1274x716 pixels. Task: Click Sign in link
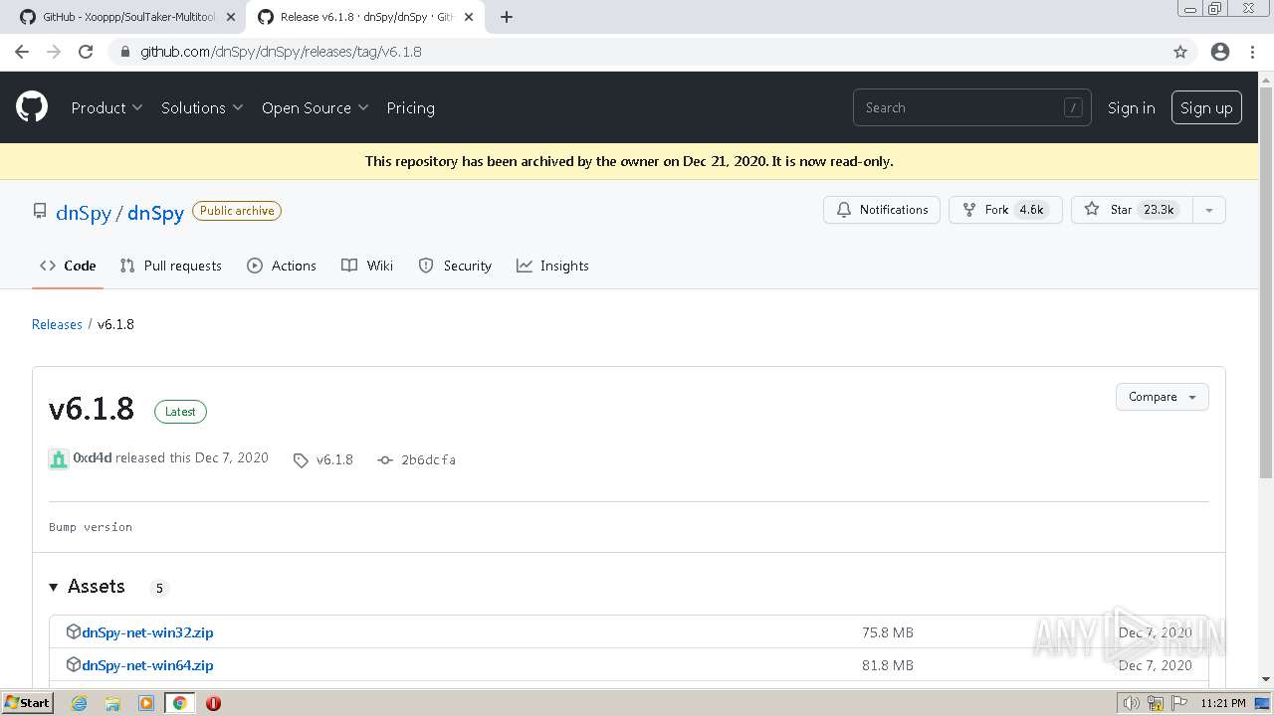coord(1132,107)
